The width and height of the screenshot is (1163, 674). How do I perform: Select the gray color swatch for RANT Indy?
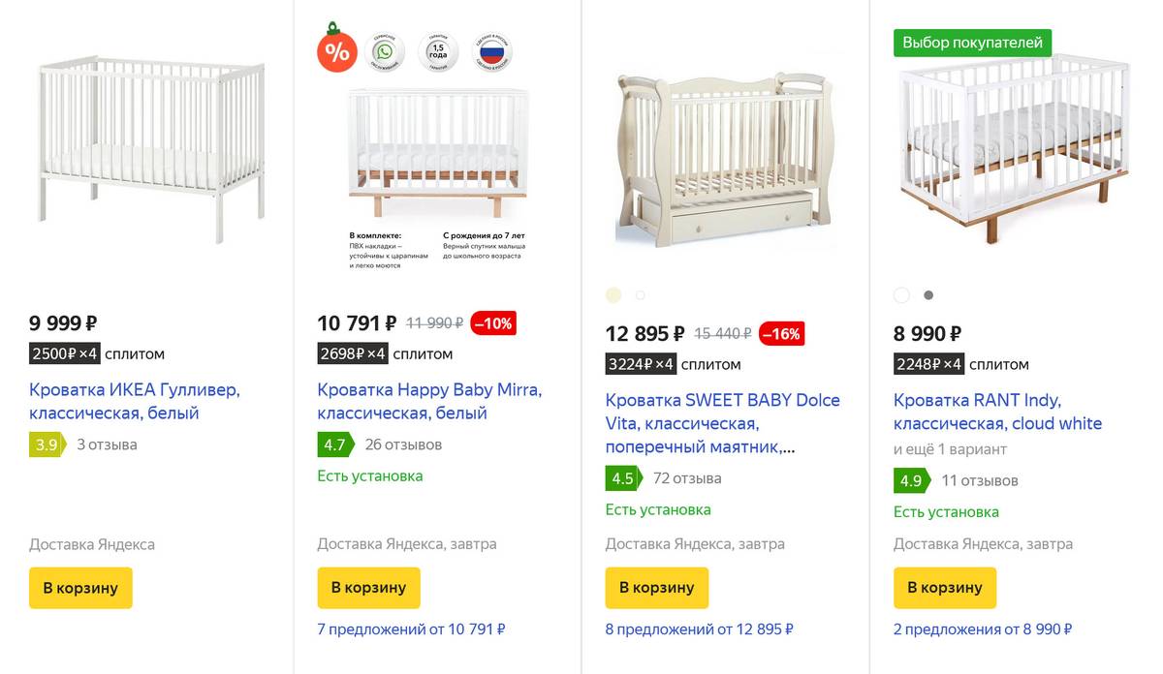click(928, 295)
